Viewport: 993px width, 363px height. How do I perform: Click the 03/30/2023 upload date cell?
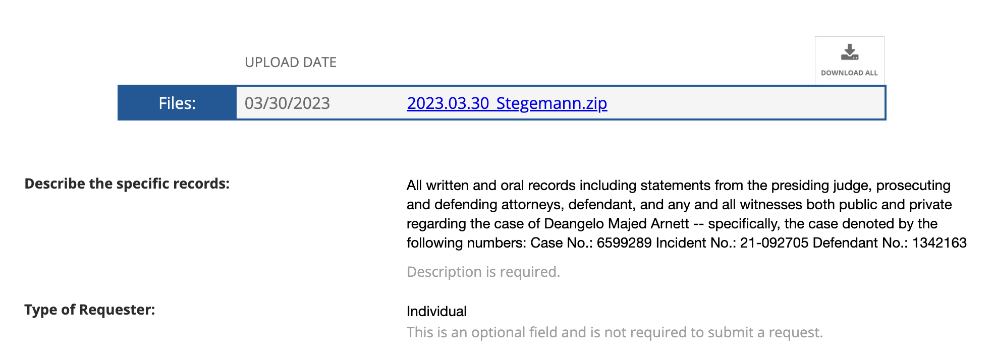point(287,103)
